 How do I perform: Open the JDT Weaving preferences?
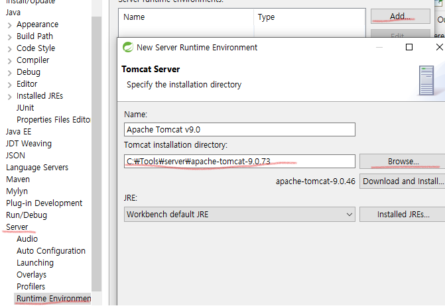click(x=29, y=143)
